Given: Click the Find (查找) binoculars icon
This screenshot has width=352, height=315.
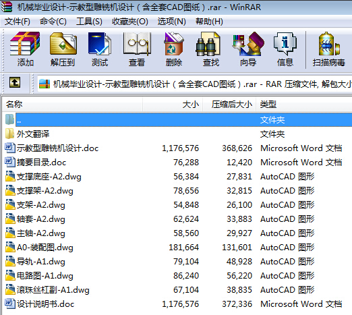Looking at the screenshot, I should (x=208, y=44).
